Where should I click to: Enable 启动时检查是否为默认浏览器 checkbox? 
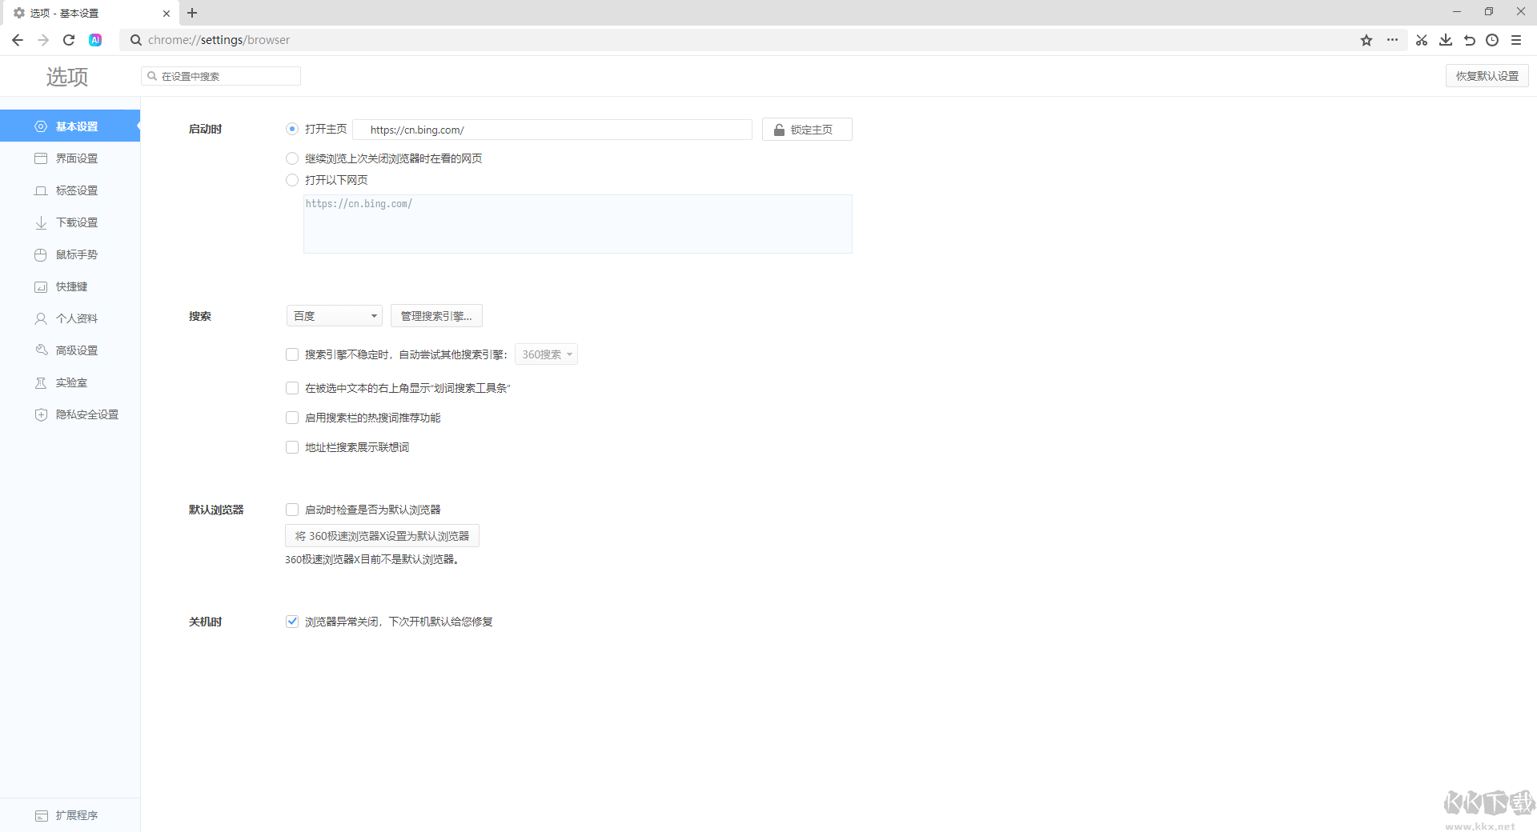coord(292,510)
